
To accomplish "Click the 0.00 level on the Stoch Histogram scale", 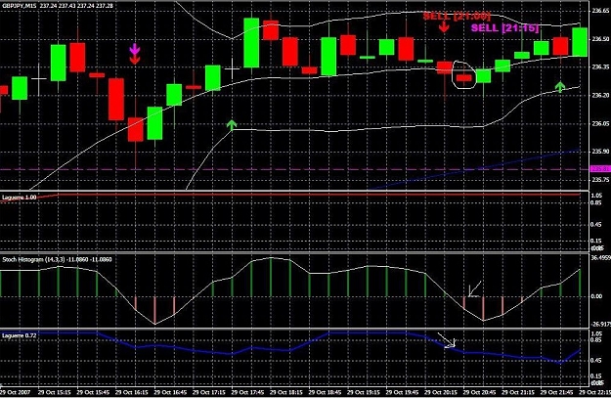I will pos(596,296).
